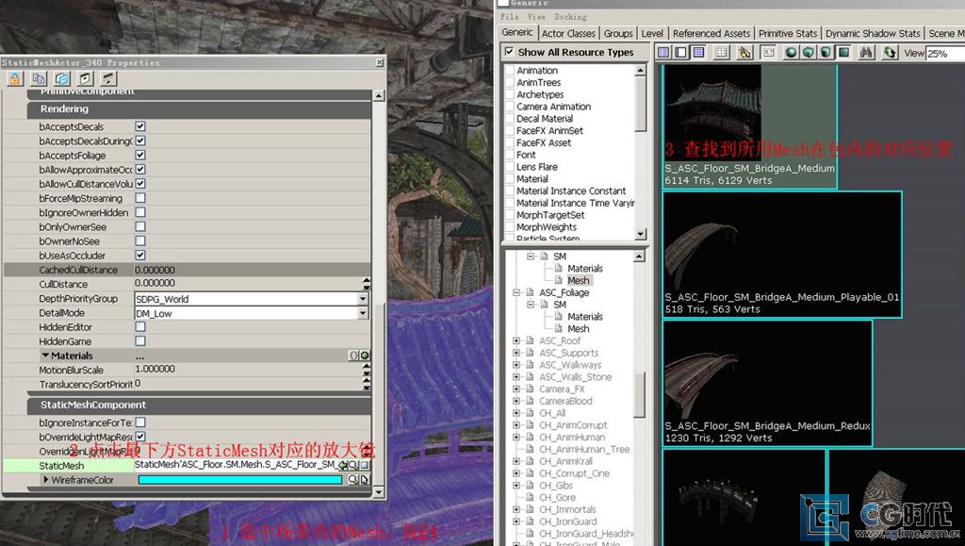Image resolution: width=965 pixels, height=546 pixels.
Task: Enable bOnlyOwnerSee checkbox
Action: coord(140,226)
